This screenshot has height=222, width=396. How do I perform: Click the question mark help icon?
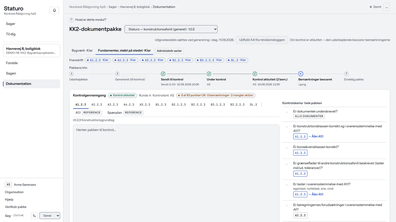(71, 20)
